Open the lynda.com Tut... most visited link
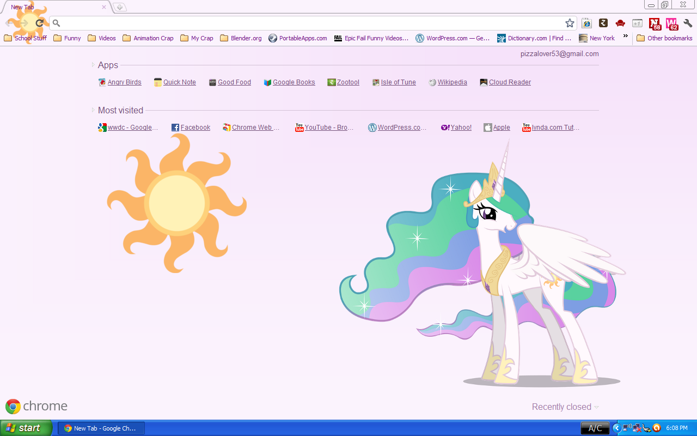This screenshot has height=436, width=697. pyautogui.click(x=551, y=128)
